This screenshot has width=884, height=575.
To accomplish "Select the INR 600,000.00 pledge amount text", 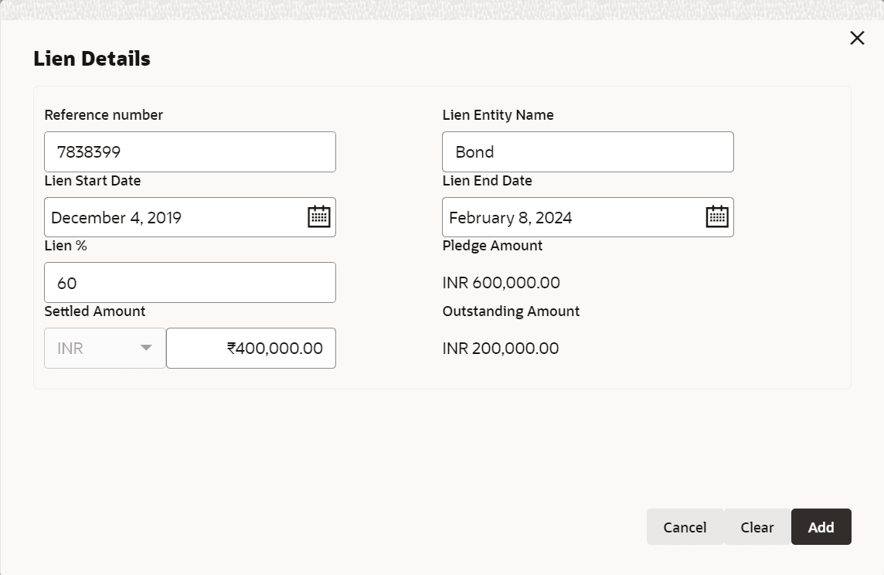I will (501, 282).
